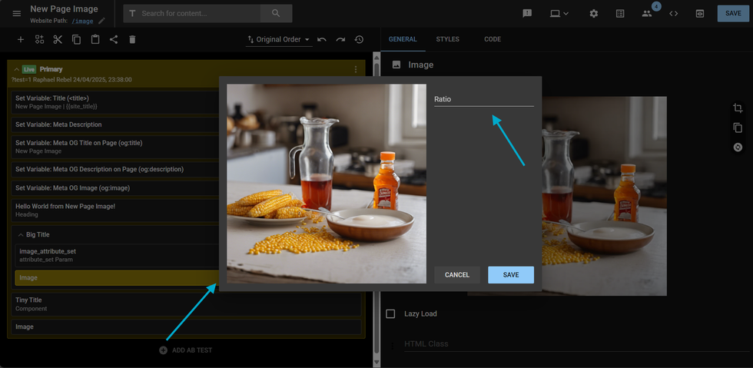Image resolution: width=753 pixels, height=368 pixels.
Task: Open the laptop device preview dropdown
Action: 559,14
